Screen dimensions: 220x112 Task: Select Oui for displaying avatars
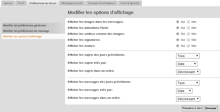pos(178,46)
